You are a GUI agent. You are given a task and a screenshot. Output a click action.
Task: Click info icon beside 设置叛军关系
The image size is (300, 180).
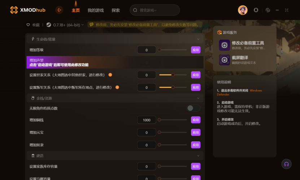click(117, 87)
